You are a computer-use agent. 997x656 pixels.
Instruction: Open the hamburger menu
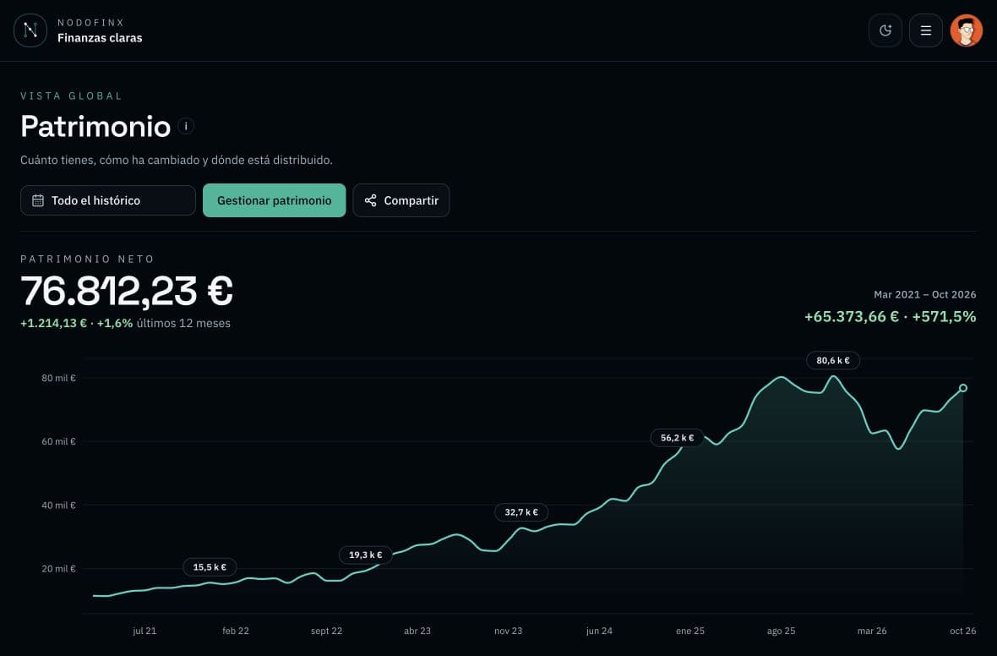click(926, 30)
